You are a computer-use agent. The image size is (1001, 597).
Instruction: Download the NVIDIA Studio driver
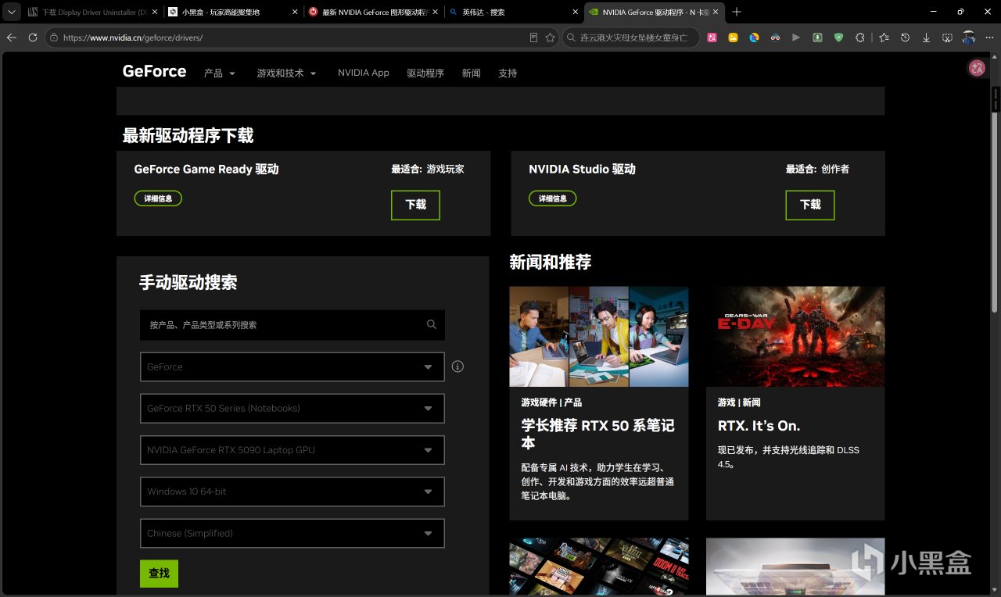(810, 205)
